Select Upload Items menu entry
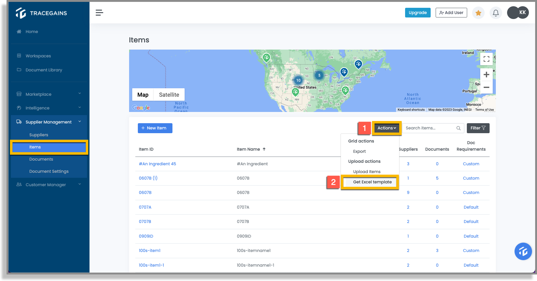This screenshot has height=281, width=537. [x=367, y=172]
